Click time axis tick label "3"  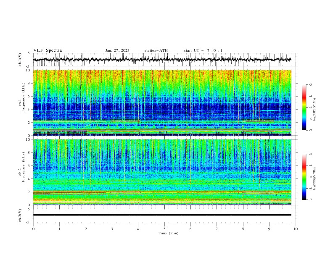tap(112, 229)
